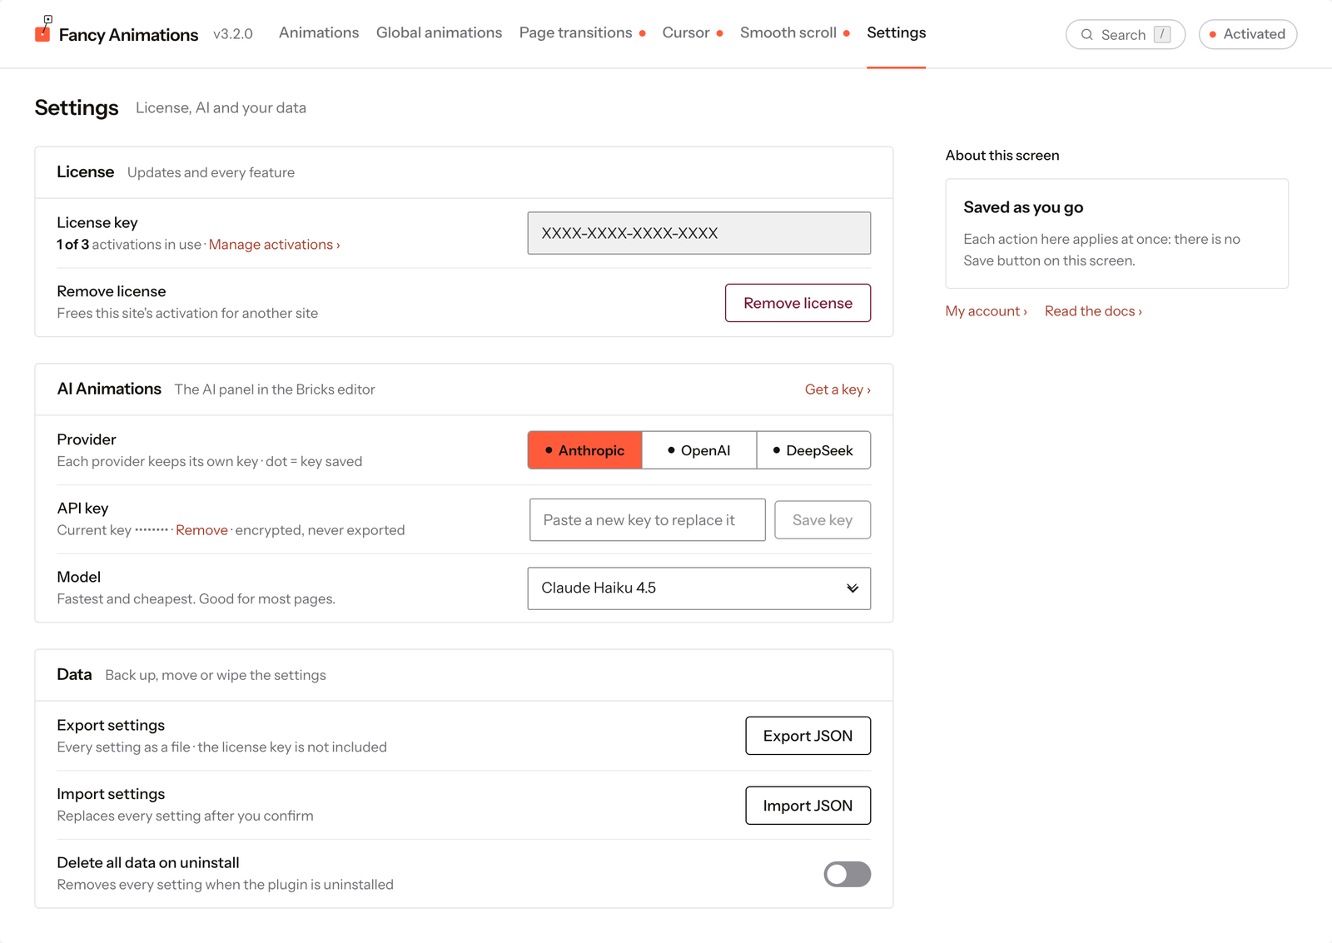Click the Model dropdown chevron arrow
Viewport: 1332px width, 943px height.
click(x=852, y=588)
